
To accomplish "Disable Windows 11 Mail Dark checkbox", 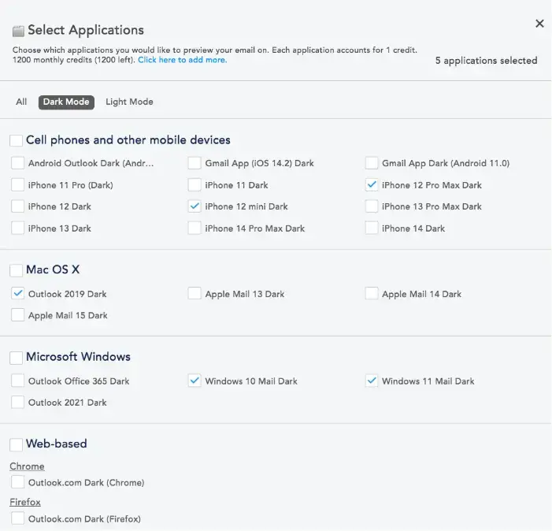I will (372, 381).
